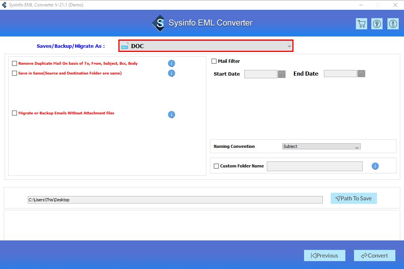
Task: Click info icon for Migrate Without Attachment option
Action: coord(171,114)
